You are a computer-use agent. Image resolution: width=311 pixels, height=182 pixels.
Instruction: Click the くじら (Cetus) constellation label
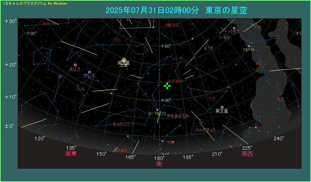pos(80,89)
